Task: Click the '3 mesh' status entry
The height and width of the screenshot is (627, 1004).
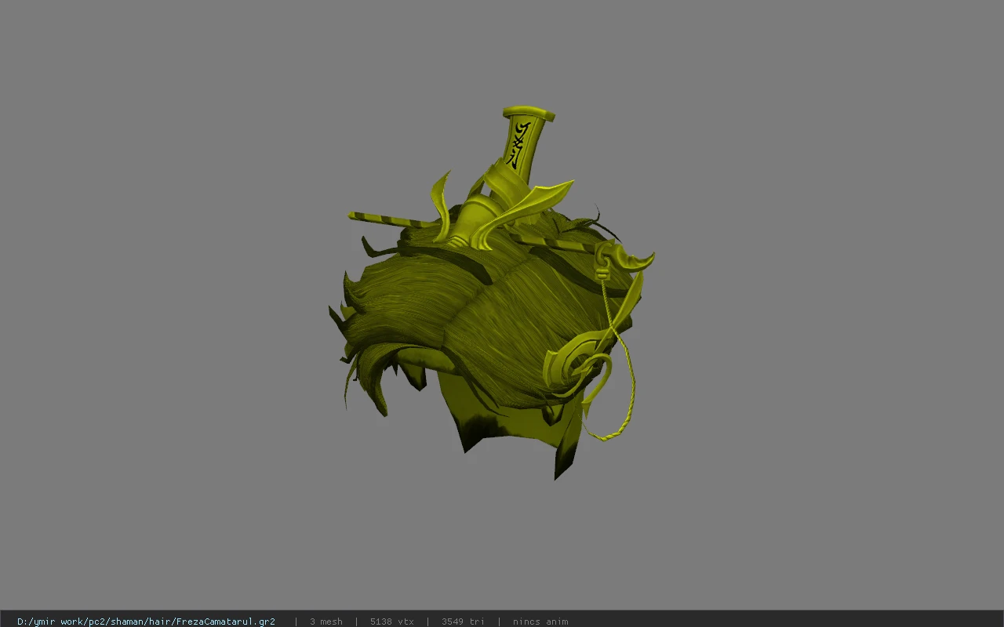Action: [x=326, y=622]
